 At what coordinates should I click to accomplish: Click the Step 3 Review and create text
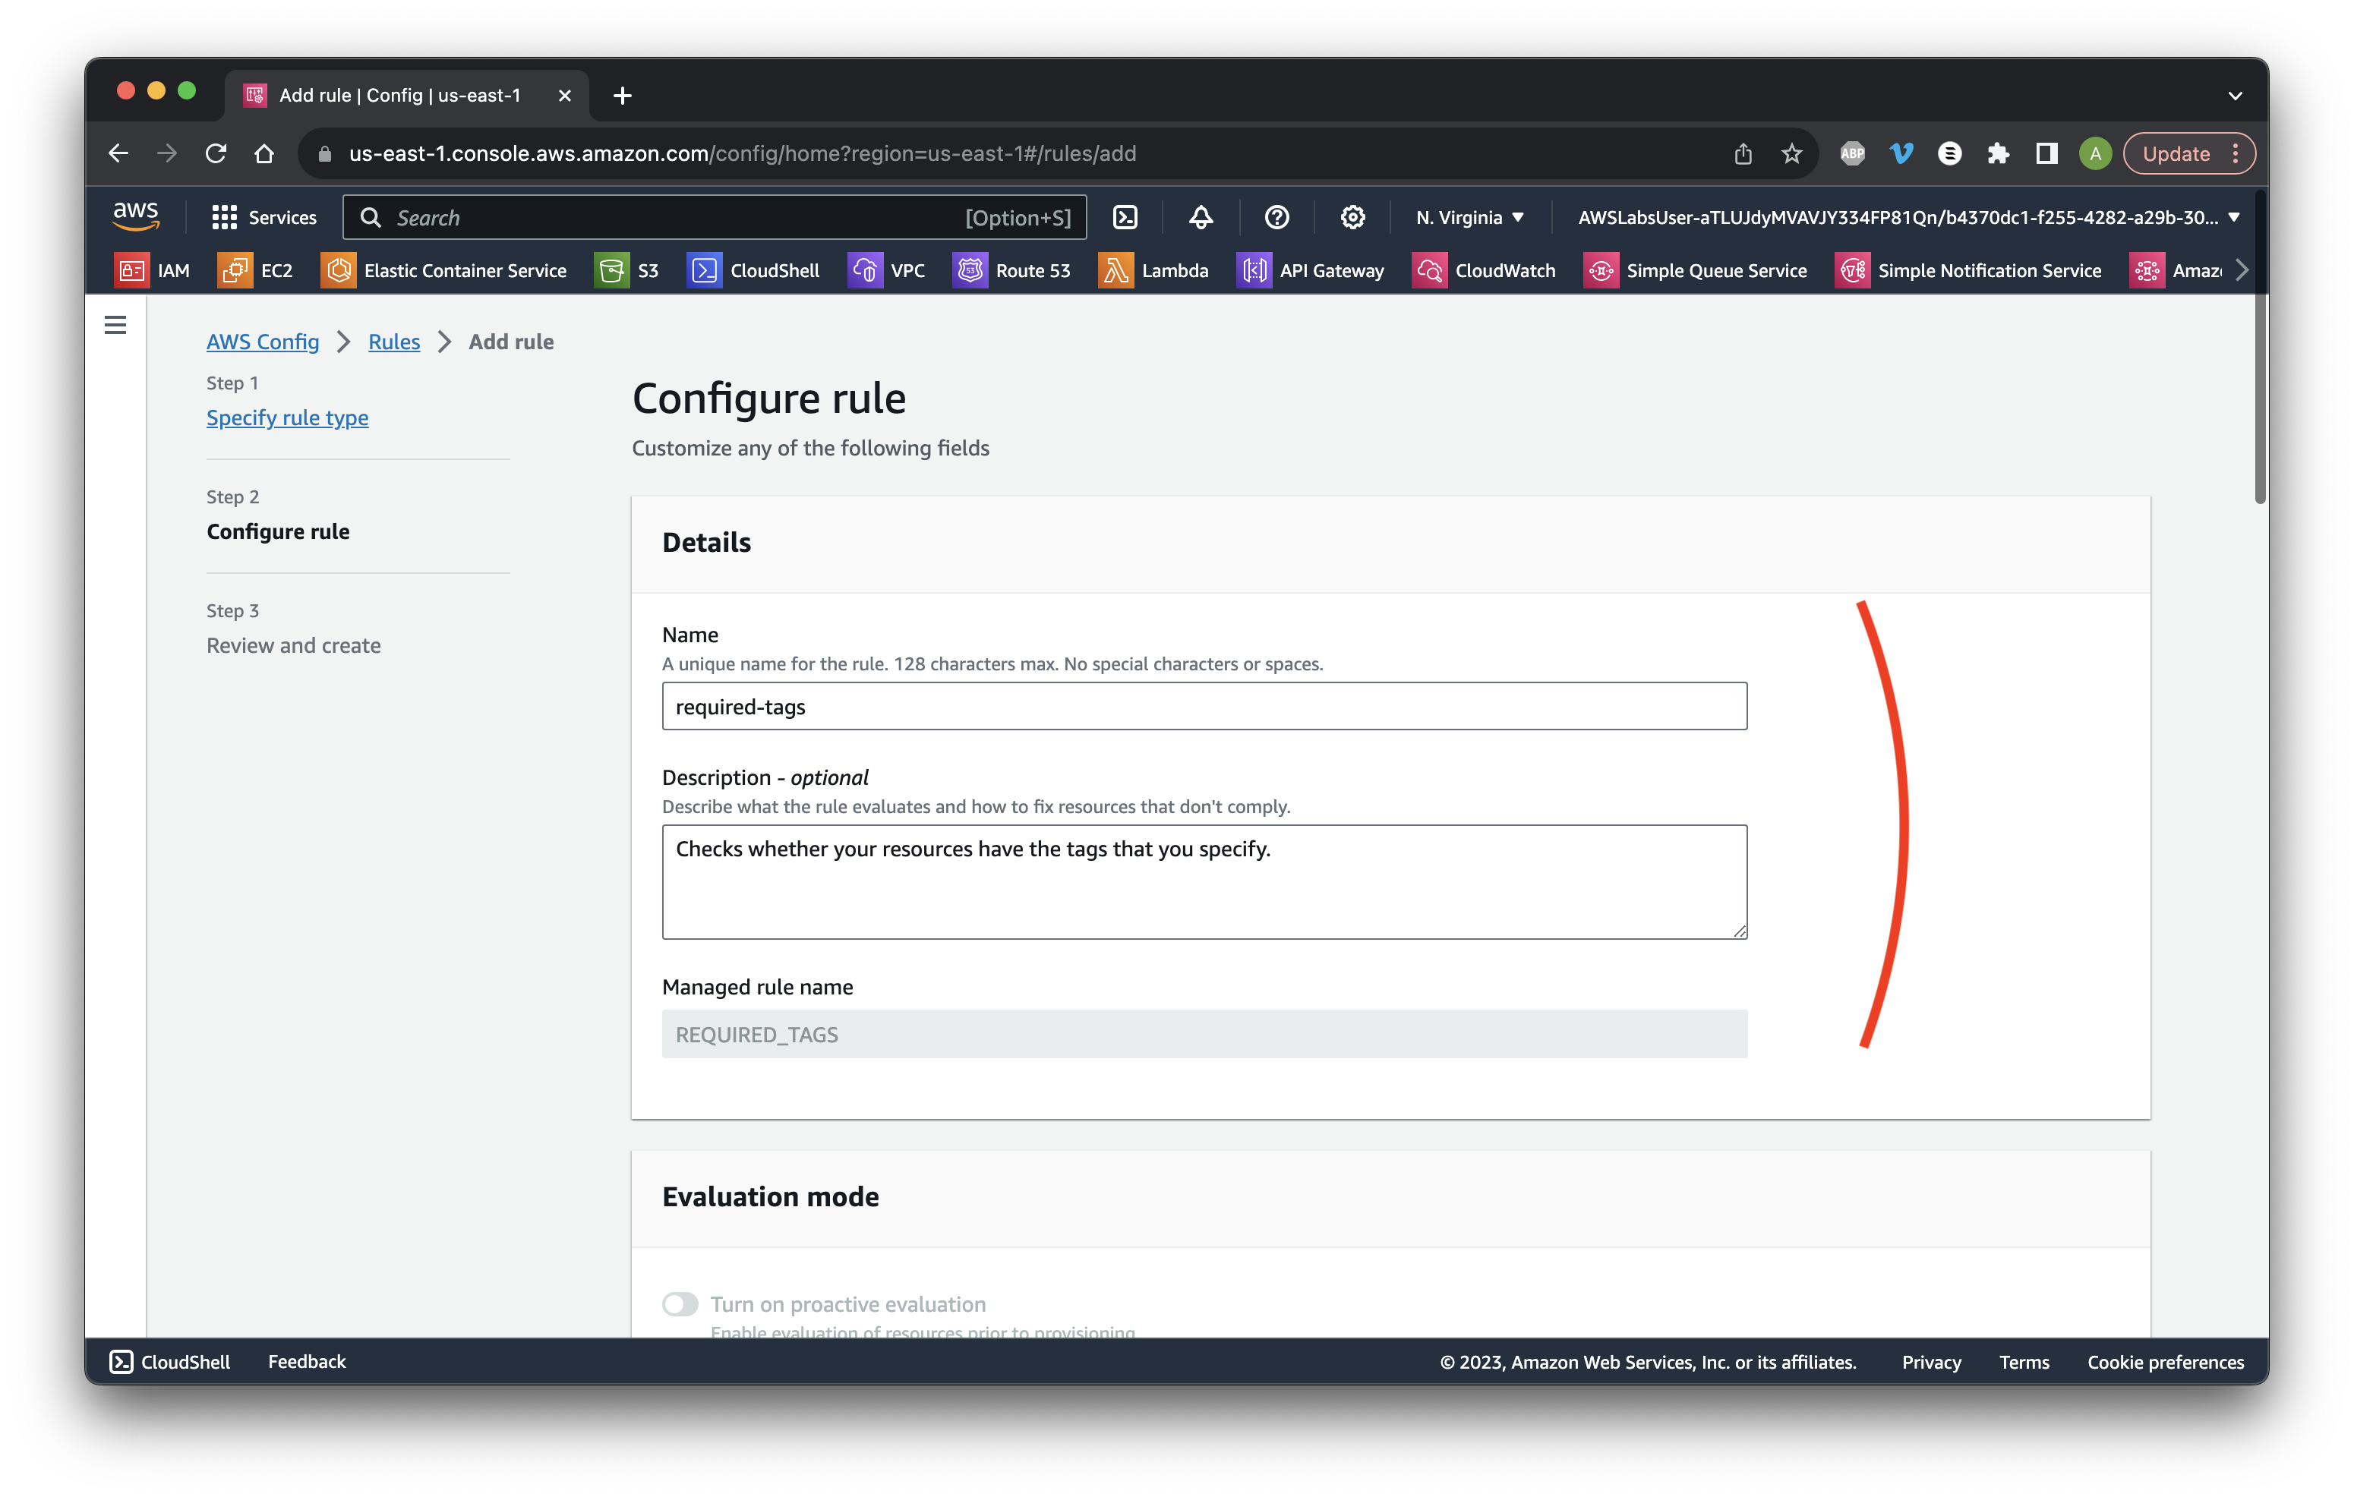click(293, 645)
